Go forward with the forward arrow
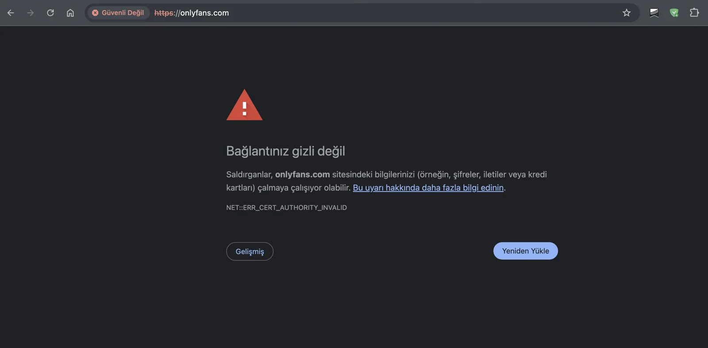Viewport: 708px width, 348px height. click(30, 13)
